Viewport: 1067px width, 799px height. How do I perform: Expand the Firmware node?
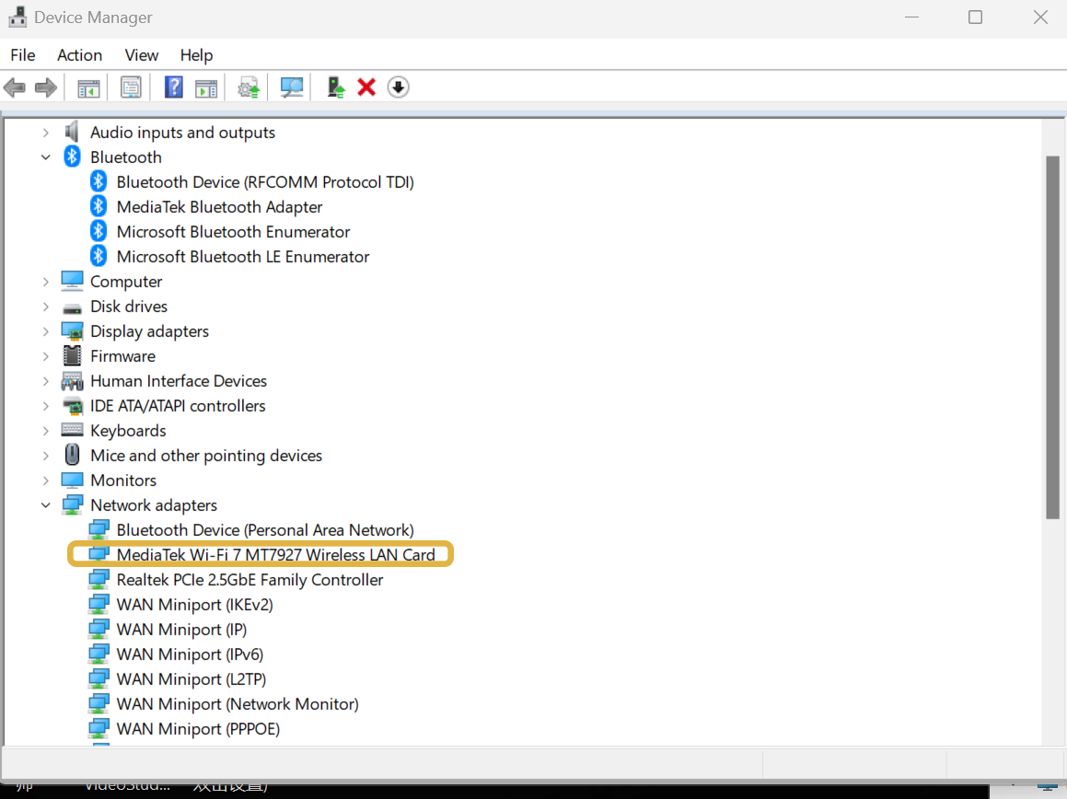click(46, 356)
